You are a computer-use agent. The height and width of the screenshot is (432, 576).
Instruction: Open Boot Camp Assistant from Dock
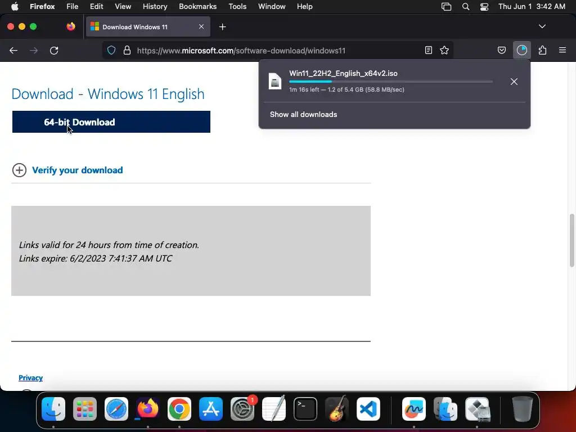[477, 409]
